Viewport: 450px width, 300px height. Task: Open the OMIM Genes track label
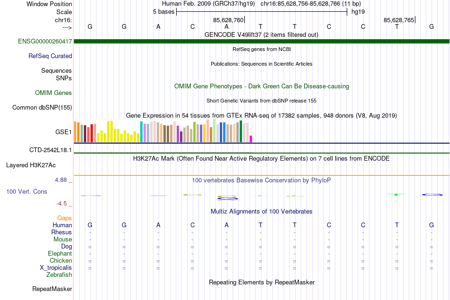point(53,93)
